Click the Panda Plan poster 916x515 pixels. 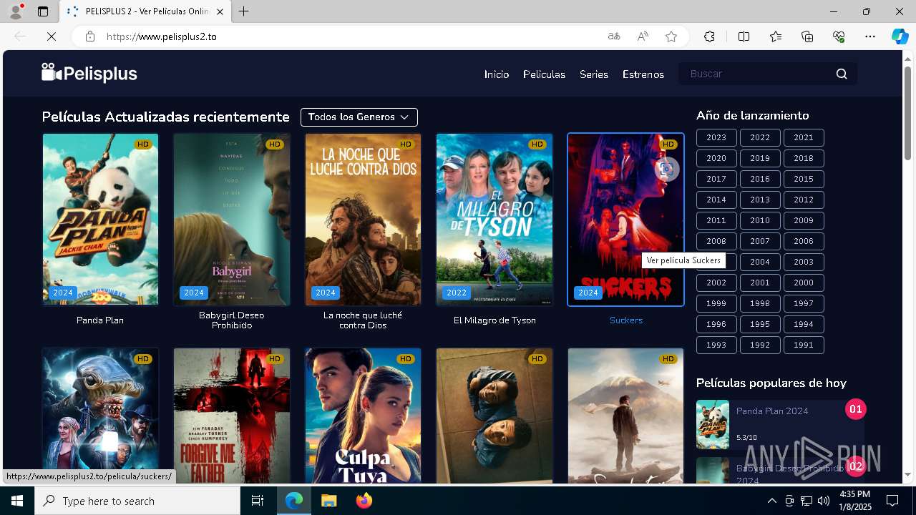tap(100, 220)
